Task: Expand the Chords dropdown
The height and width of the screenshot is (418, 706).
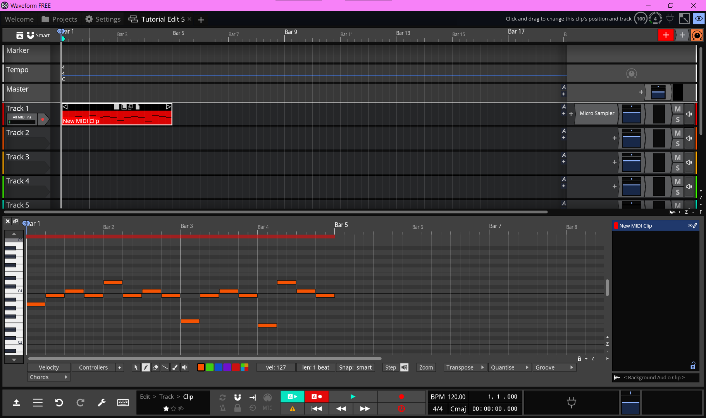Action: coord(49,377)
